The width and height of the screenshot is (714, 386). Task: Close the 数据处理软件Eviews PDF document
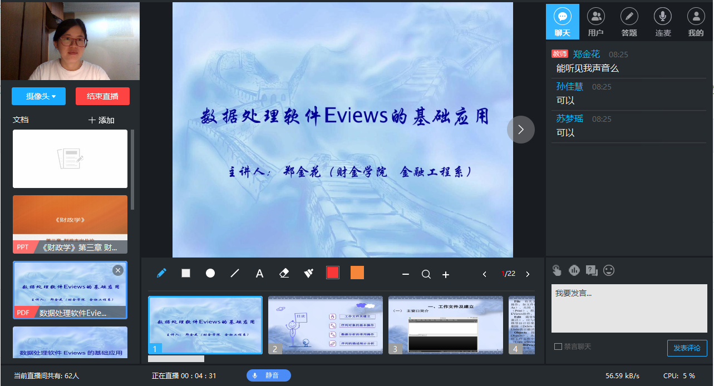tap(118, 270)
